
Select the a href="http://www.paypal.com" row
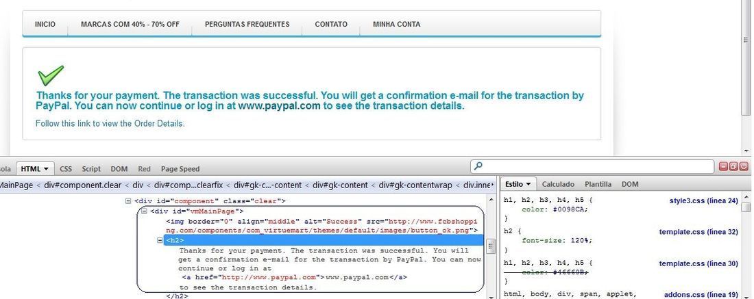pos(295,277)
